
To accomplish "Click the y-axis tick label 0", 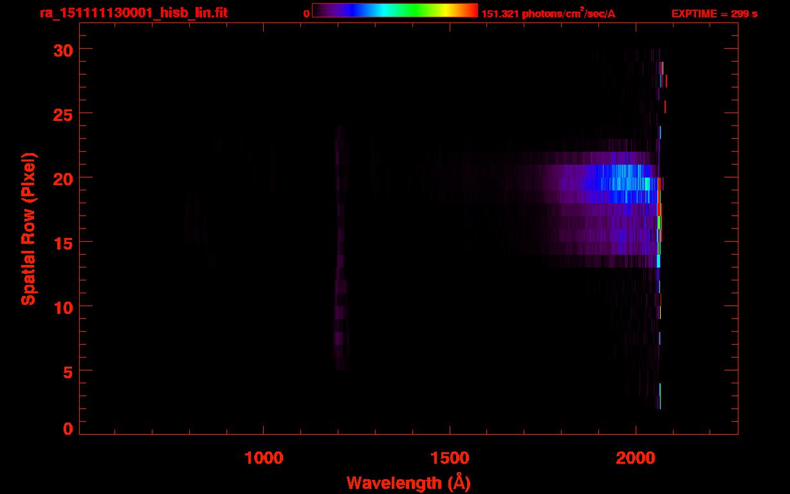I will tap(68, 429).
